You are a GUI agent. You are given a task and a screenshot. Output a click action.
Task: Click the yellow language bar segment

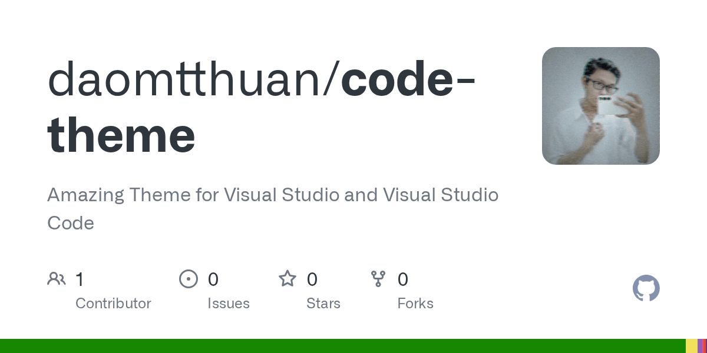tap(692, 346)
